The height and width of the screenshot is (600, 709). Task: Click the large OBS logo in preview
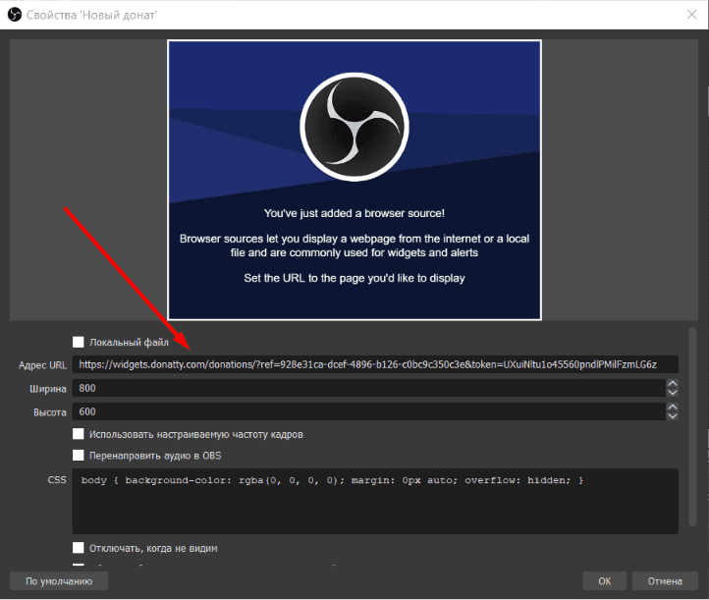[354, 127]
